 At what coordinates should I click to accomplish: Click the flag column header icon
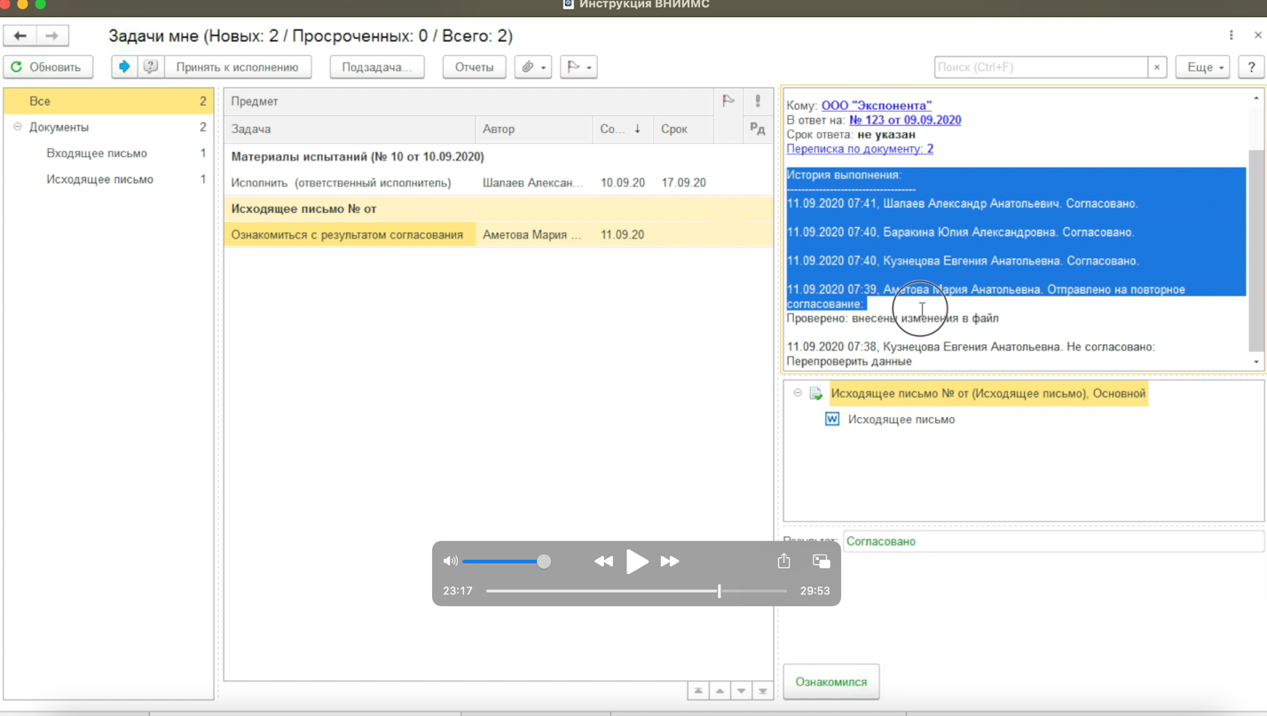(x=728, y=101)
